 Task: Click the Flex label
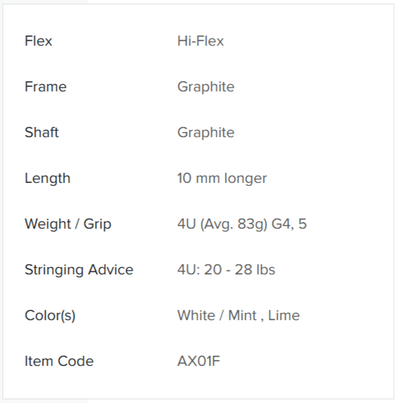[38, 41]
